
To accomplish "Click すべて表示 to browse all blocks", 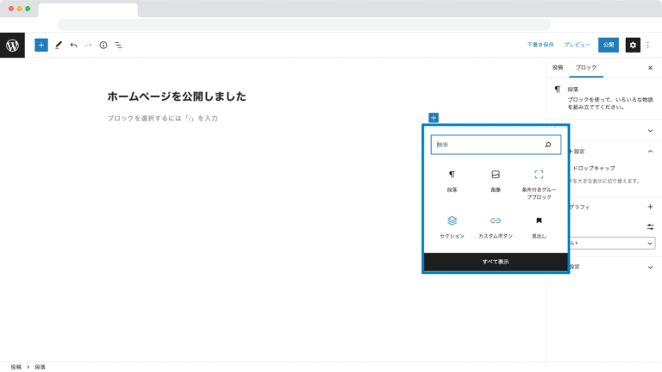I will [496, 261].
